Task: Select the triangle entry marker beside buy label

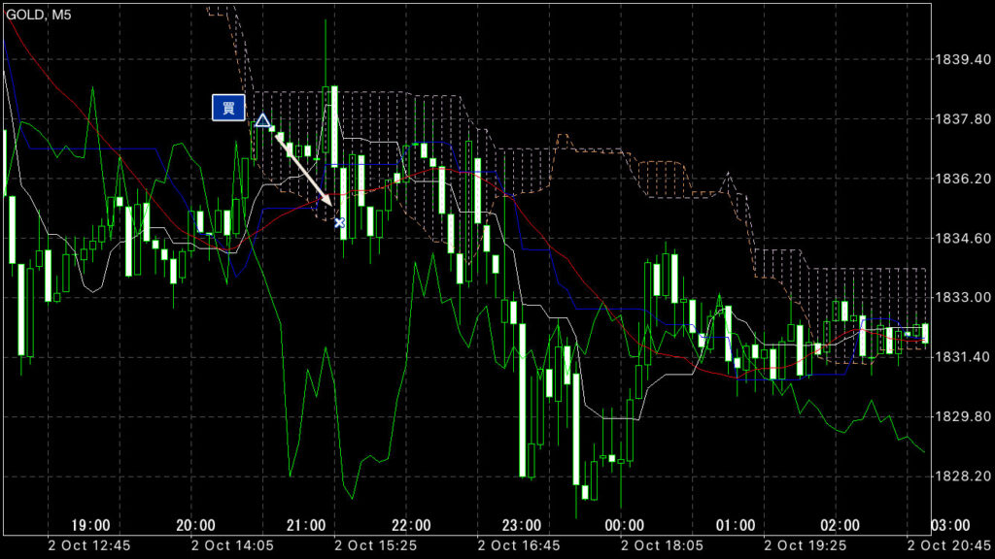Action: [262, 121]
